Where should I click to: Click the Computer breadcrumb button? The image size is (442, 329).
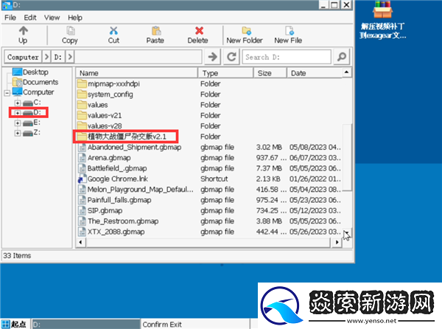coord(22,57)
